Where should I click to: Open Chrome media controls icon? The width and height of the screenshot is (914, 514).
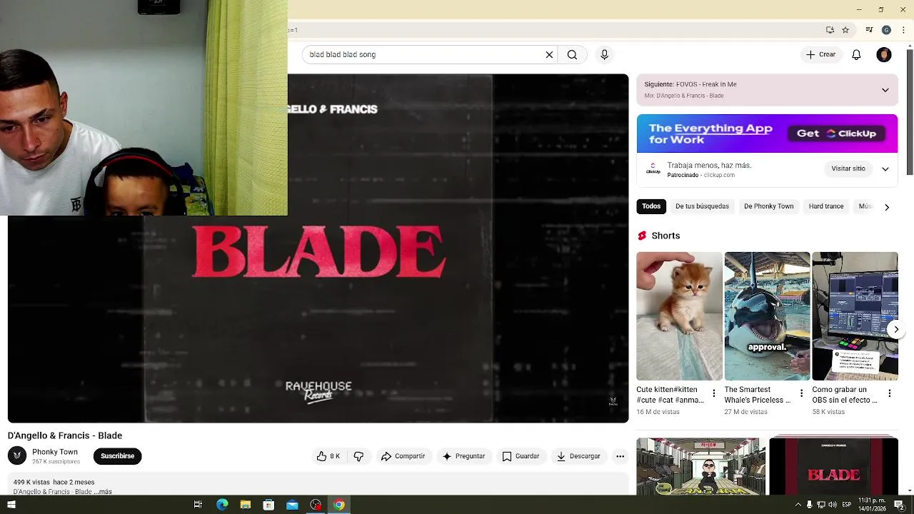pos(869,30)
